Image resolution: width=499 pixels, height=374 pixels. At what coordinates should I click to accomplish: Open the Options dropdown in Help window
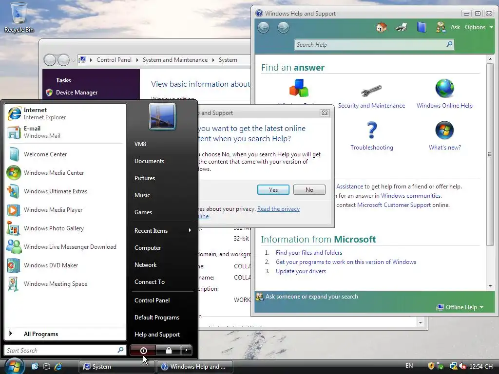click(x=479, y=27)
